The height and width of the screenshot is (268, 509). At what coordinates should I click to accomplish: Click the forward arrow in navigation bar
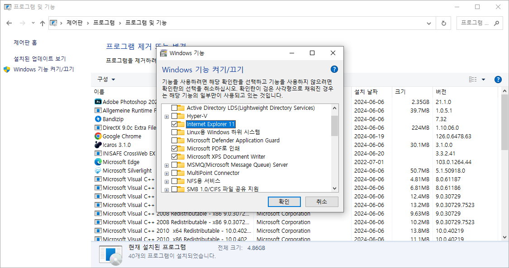(23, 23)
